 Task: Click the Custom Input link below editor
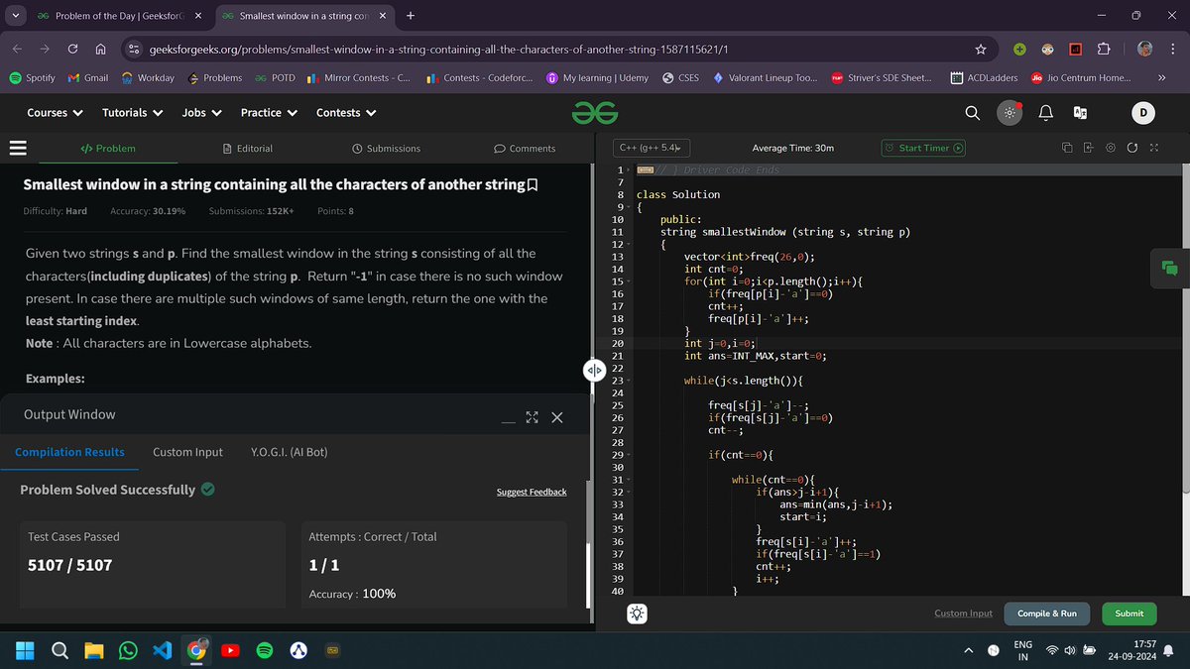[x=963, y=613]
